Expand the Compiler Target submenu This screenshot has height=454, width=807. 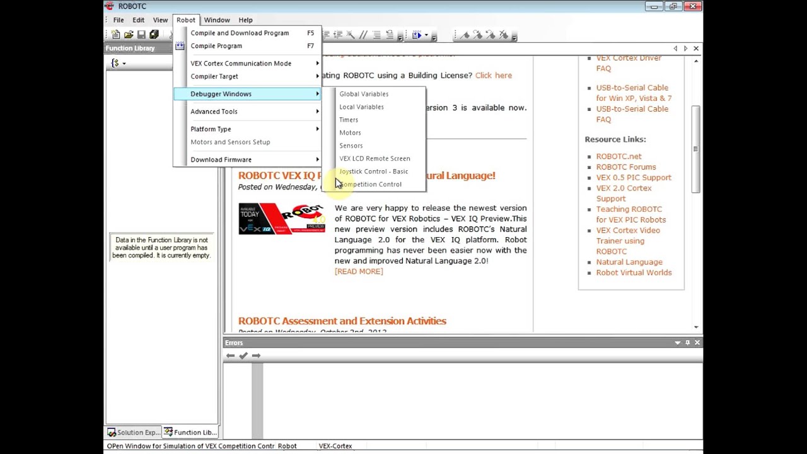click(247, 76)
